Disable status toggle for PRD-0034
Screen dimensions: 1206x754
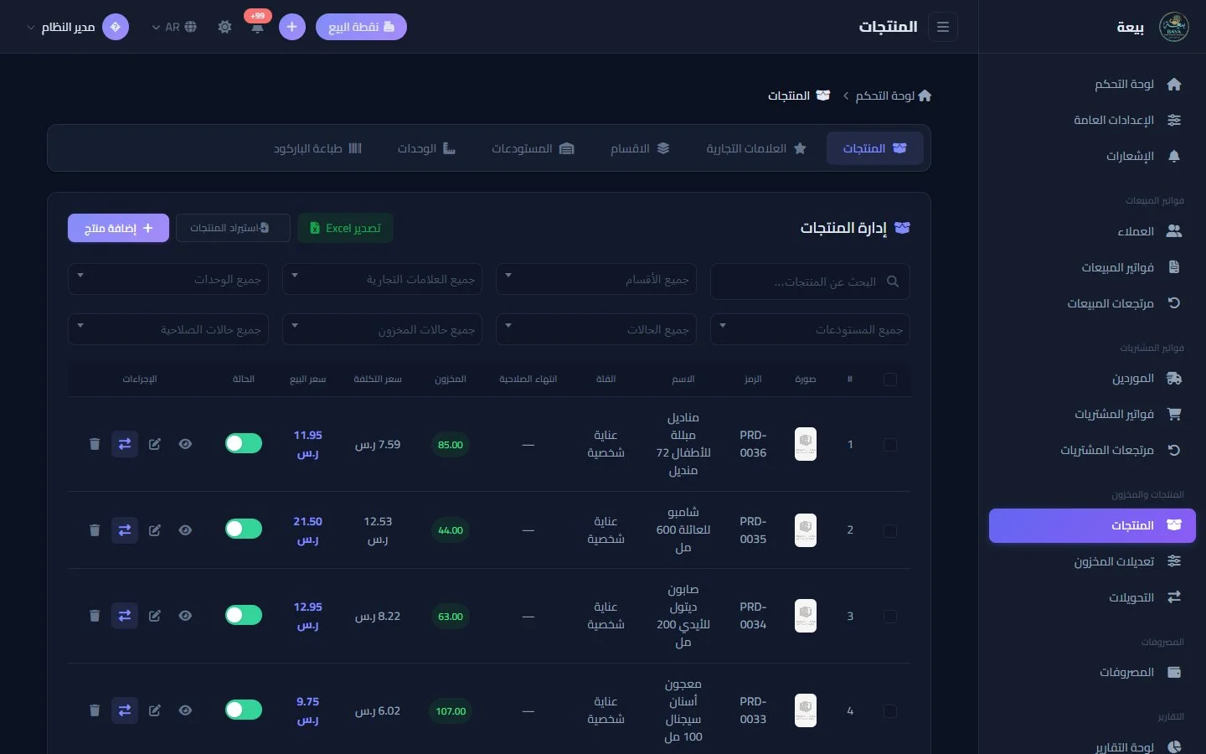(244, 615)
